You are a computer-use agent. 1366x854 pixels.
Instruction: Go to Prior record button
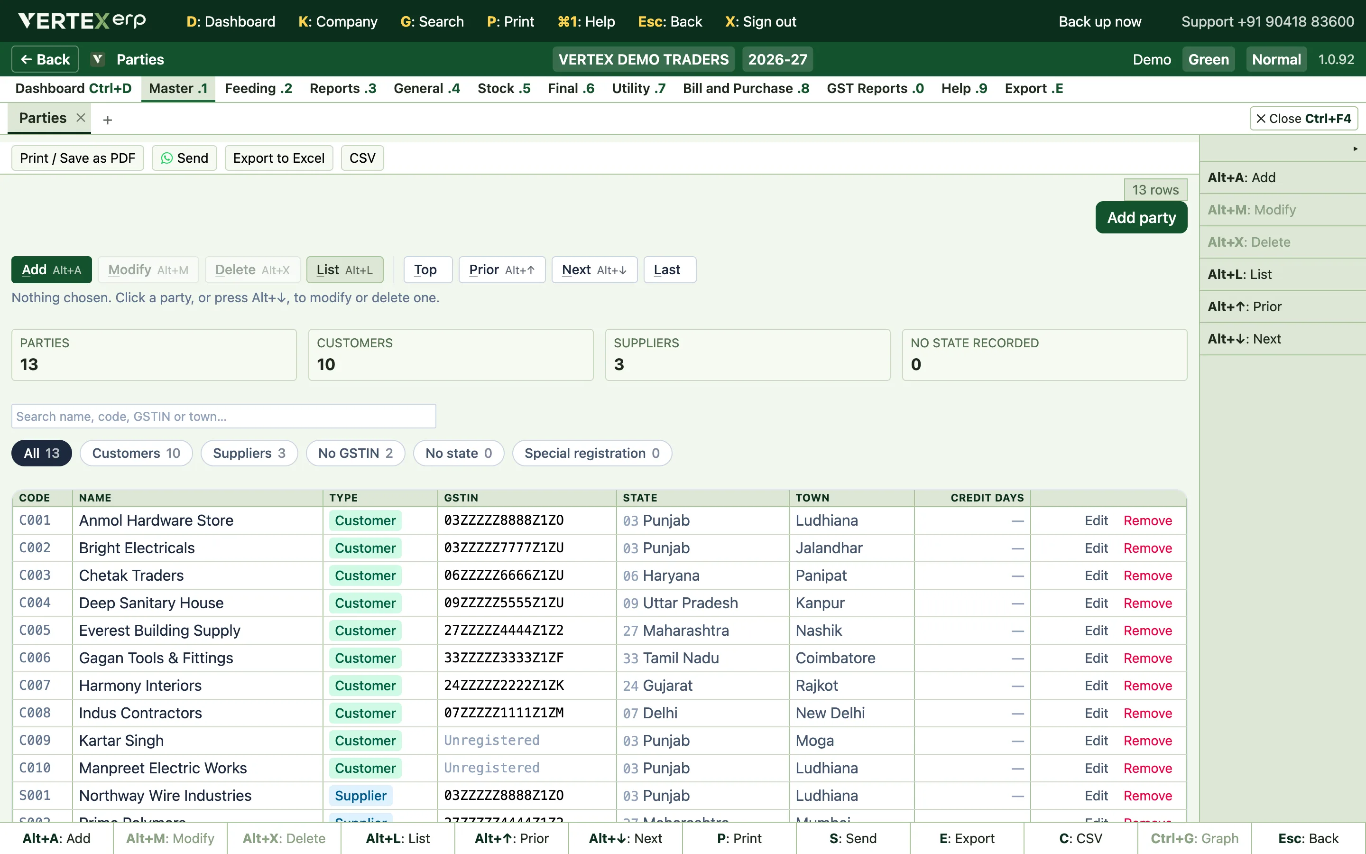pyautogui.click(x=502, y=270)
